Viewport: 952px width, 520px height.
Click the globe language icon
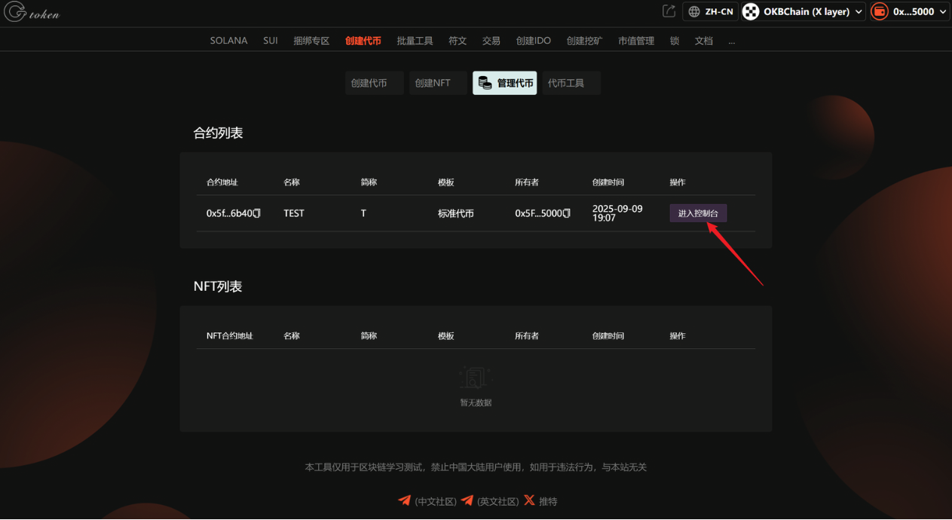coord(694,11)
